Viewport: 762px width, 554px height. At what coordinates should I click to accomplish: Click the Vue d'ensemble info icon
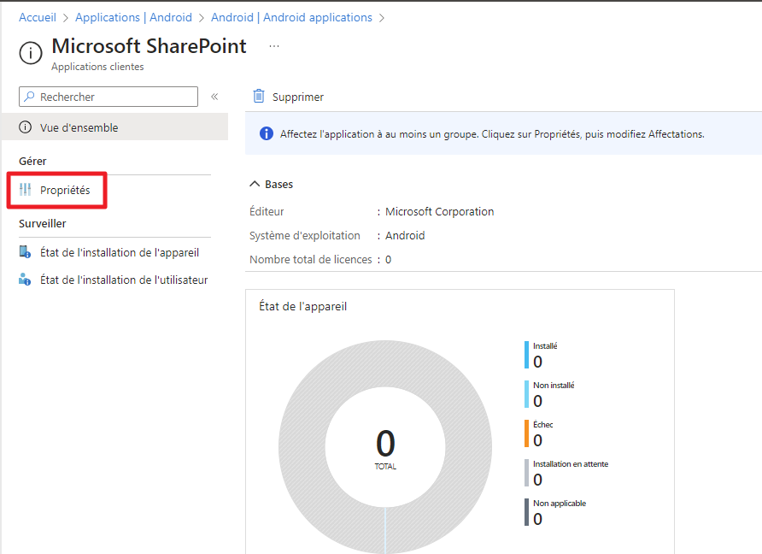(26, 127)
